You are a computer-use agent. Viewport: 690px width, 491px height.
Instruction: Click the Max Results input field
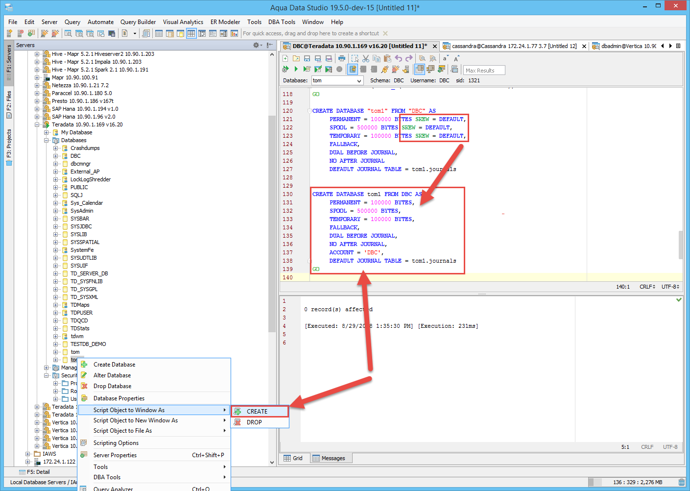[x=484, y=70]
